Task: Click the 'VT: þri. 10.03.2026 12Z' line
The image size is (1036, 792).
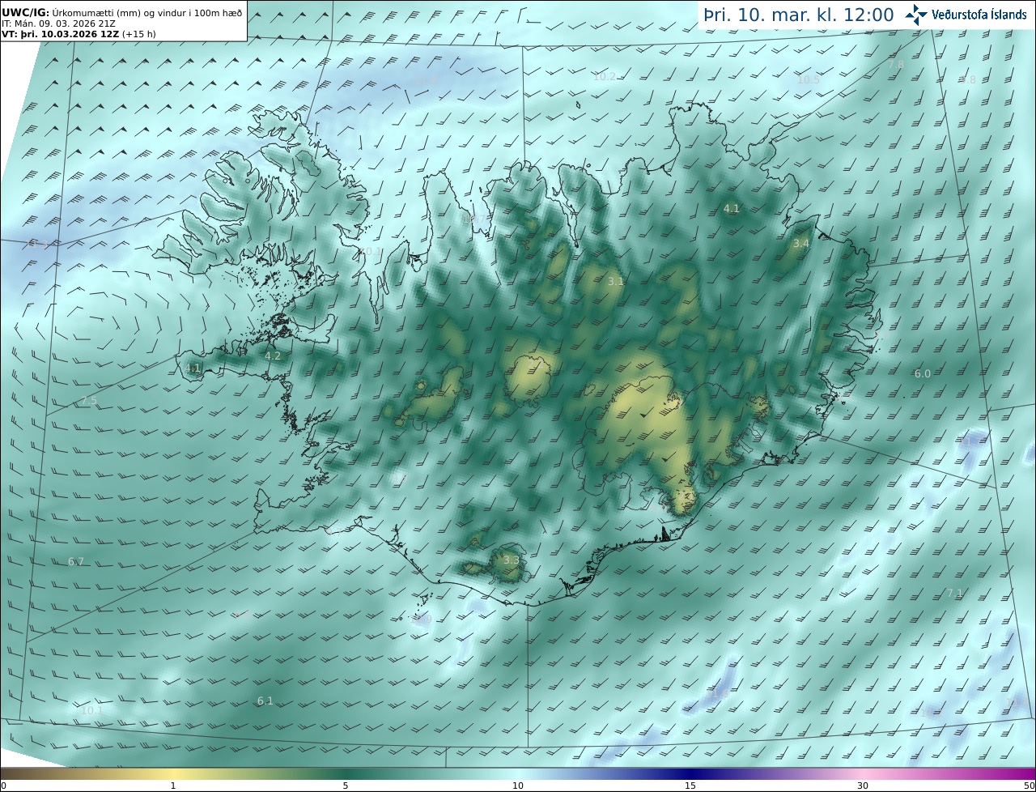Action: click(79, 34)
